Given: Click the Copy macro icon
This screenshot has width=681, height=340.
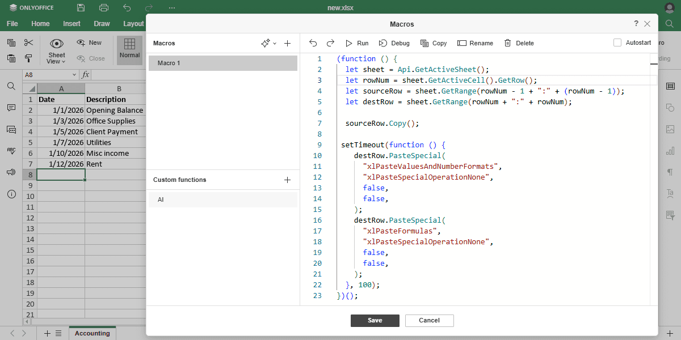Looking at the screenshot, I should [x=433, y=43].
